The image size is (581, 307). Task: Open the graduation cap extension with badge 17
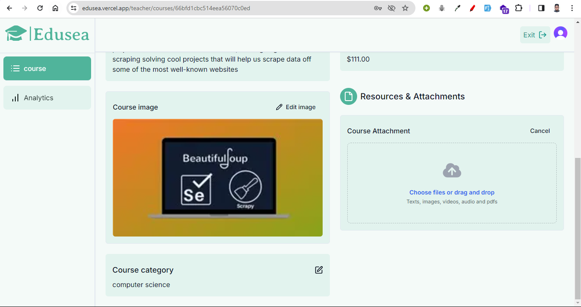(504, 9)
